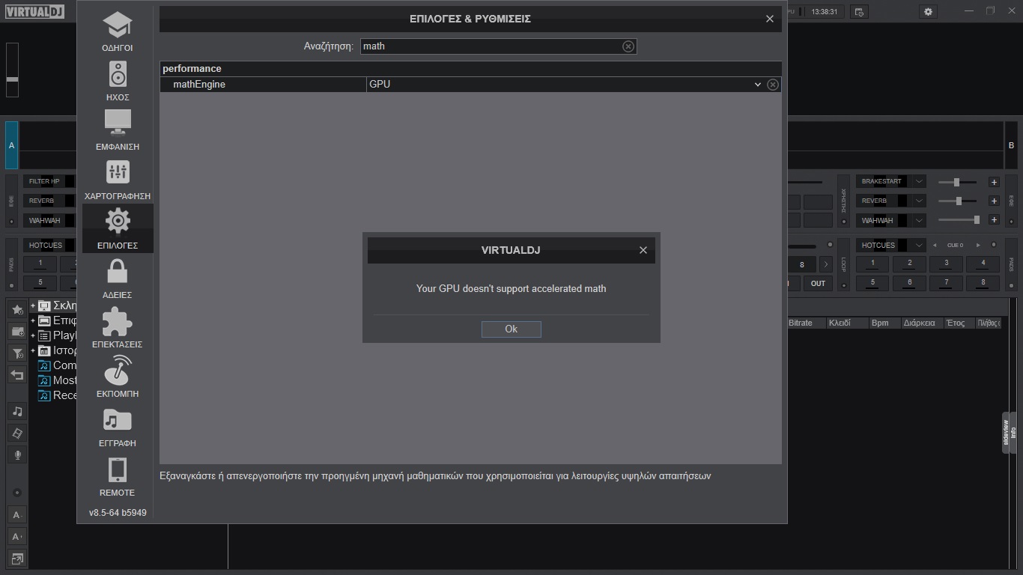Open the ΕΓΓΡΑΦΗ record section
The image size is (1023, 575).
[118, 426]
